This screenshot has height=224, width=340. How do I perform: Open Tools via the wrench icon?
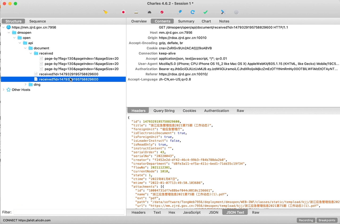pyautogui.click(x=223, y=12)
